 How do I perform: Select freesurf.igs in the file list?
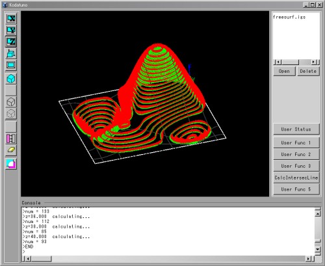click(x=289, y=17)
